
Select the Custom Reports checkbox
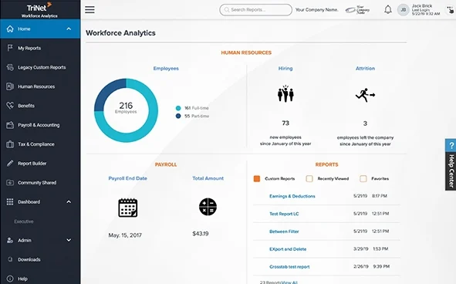click(257, 178)
